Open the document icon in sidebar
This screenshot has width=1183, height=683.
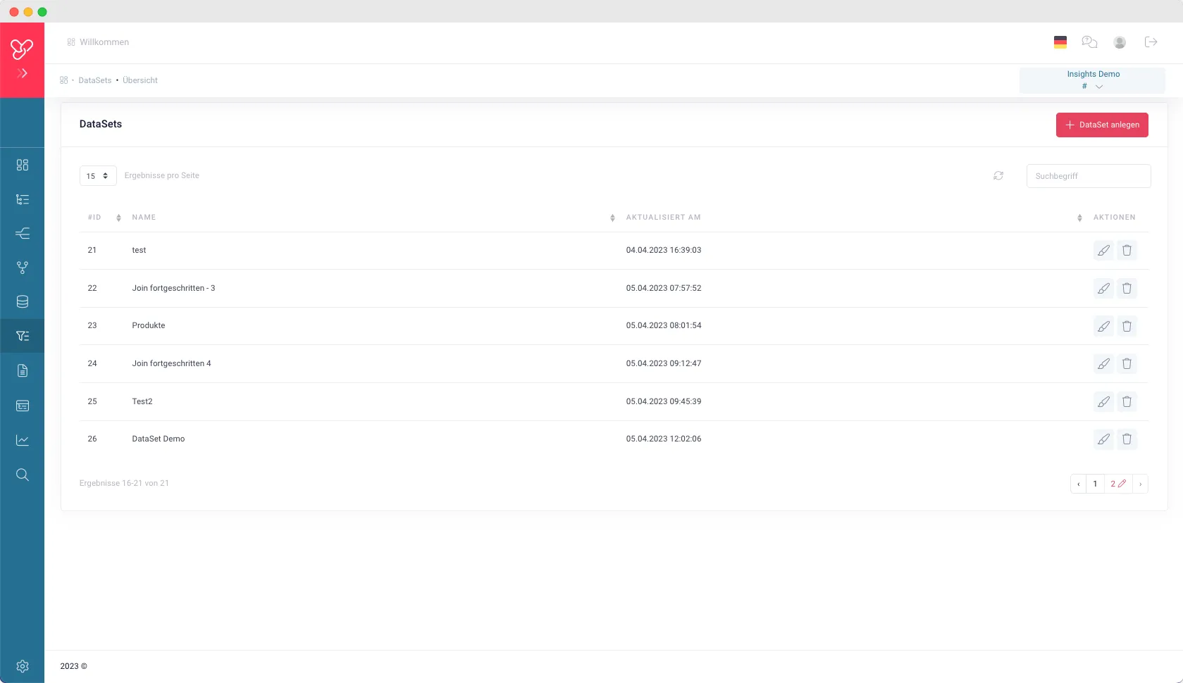tap(23, 370)
